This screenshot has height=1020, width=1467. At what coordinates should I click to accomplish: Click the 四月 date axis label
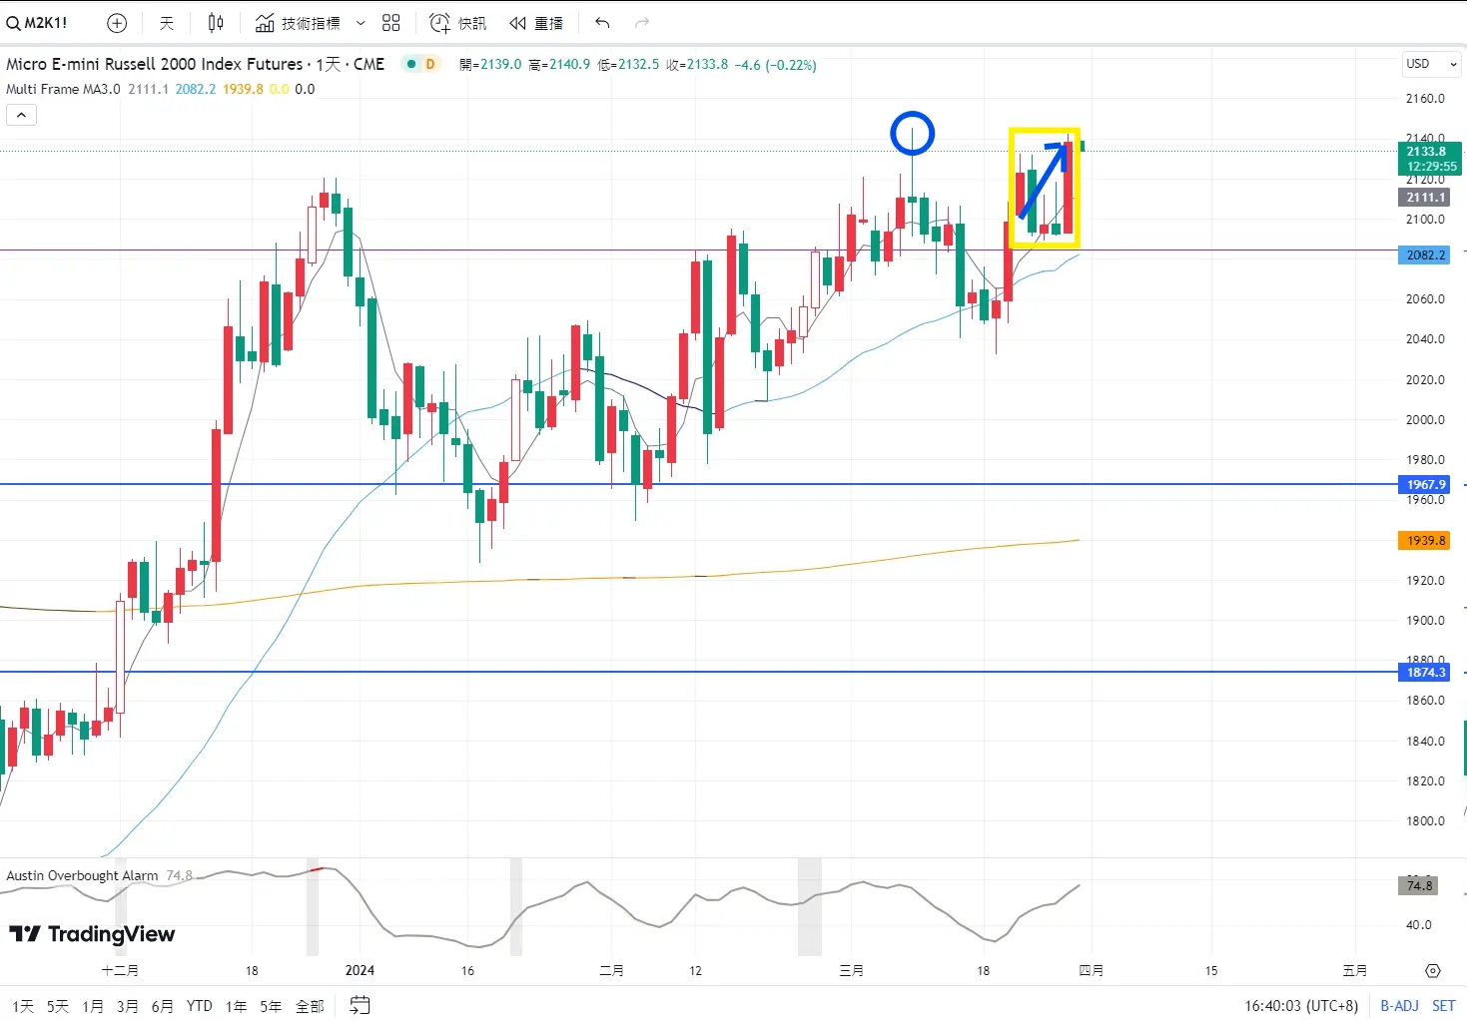pyautogui.click(x=1092, y=971)
